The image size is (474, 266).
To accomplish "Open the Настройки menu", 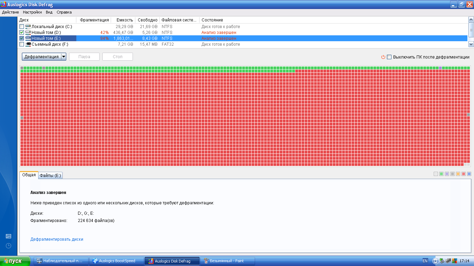I will 32,12.
